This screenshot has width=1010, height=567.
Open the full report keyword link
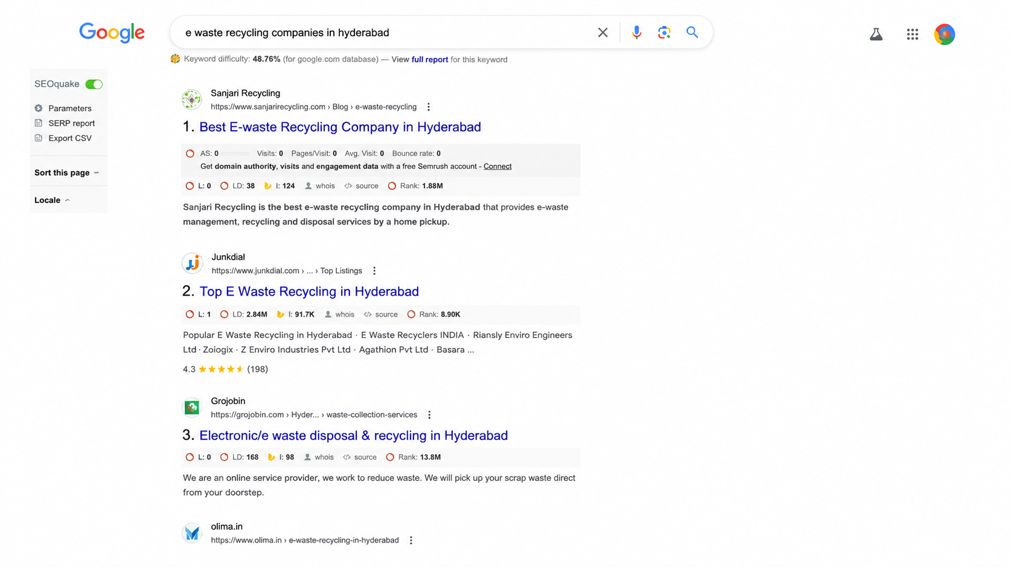[x=430, y=60]
